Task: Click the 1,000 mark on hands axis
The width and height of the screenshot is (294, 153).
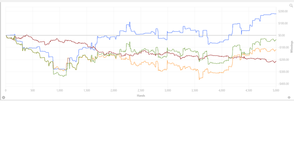Action: [60, 91]
